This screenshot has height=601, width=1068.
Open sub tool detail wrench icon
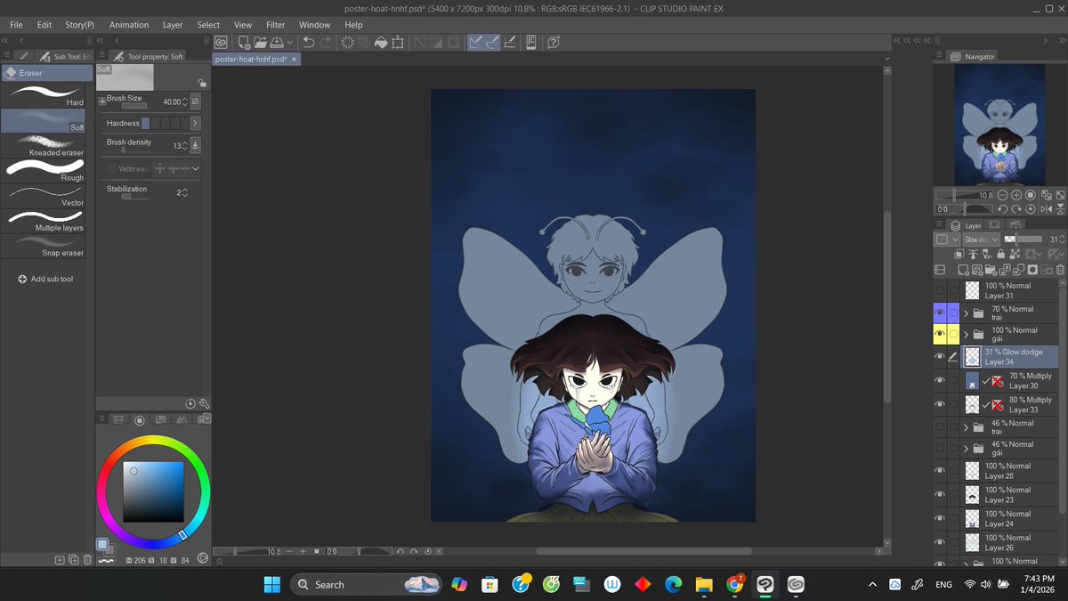pyautogui.click(x=204, y=403)
